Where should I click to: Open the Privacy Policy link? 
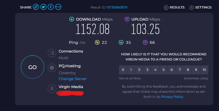[x=172, y=97]
